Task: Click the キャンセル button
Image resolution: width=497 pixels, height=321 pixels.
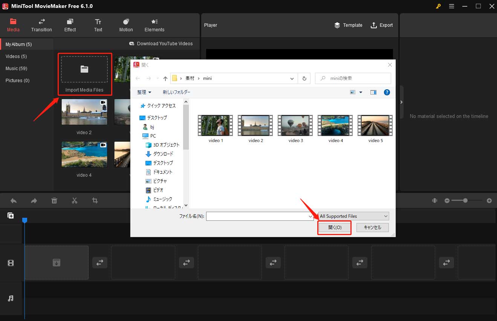Action: click(372, 228)
